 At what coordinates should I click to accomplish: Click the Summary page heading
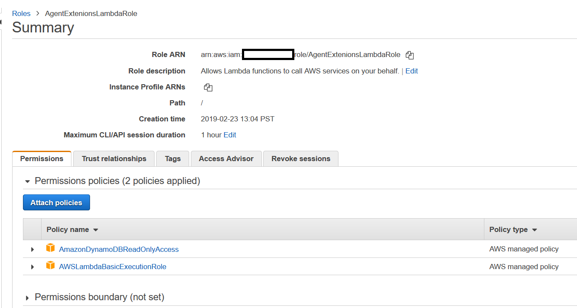[43, 28]
